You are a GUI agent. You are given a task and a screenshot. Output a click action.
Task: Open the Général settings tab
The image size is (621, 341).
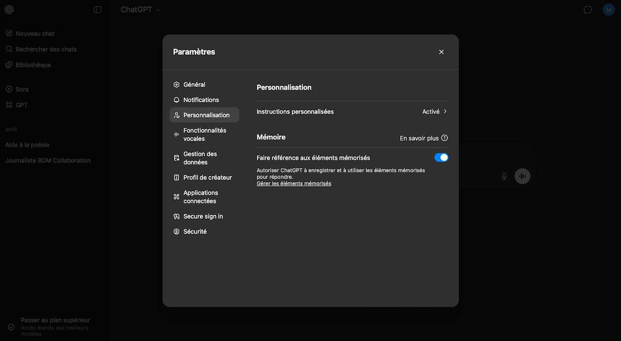click(204, 84)
